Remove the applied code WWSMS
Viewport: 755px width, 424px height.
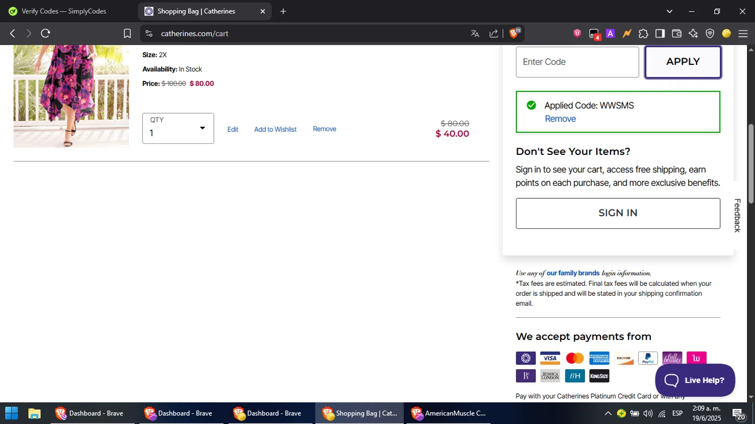point(560,119)
